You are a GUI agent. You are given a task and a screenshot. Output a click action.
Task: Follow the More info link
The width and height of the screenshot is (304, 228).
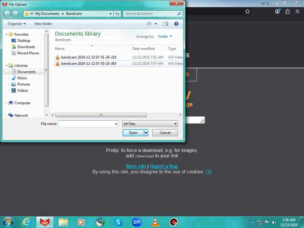(136, 166)
